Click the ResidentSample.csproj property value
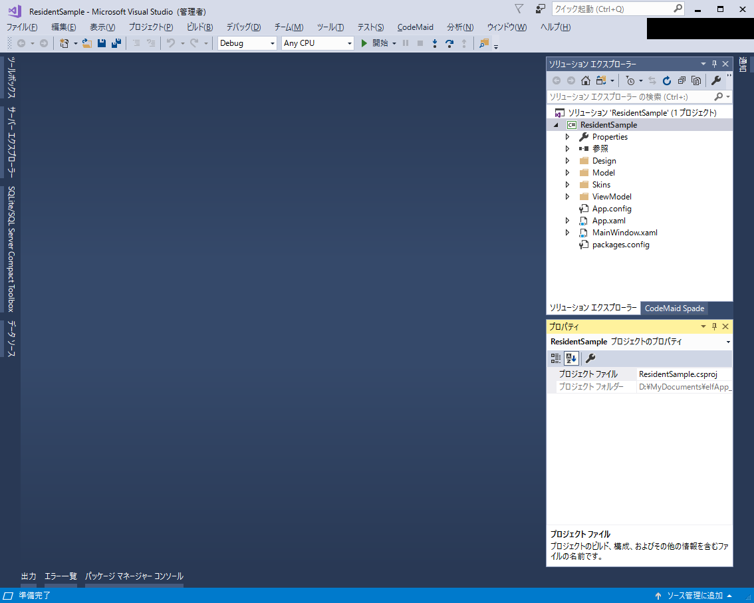 684,374
